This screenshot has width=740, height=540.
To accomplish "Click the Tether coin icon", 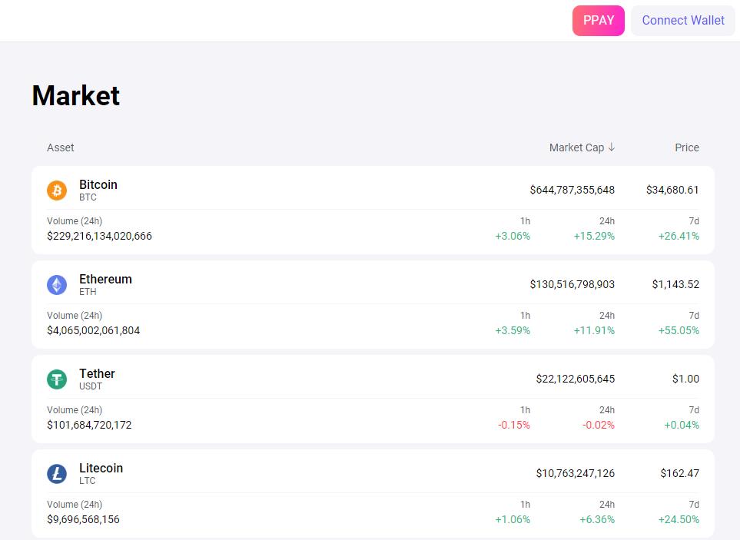I will tap(56, 379).
